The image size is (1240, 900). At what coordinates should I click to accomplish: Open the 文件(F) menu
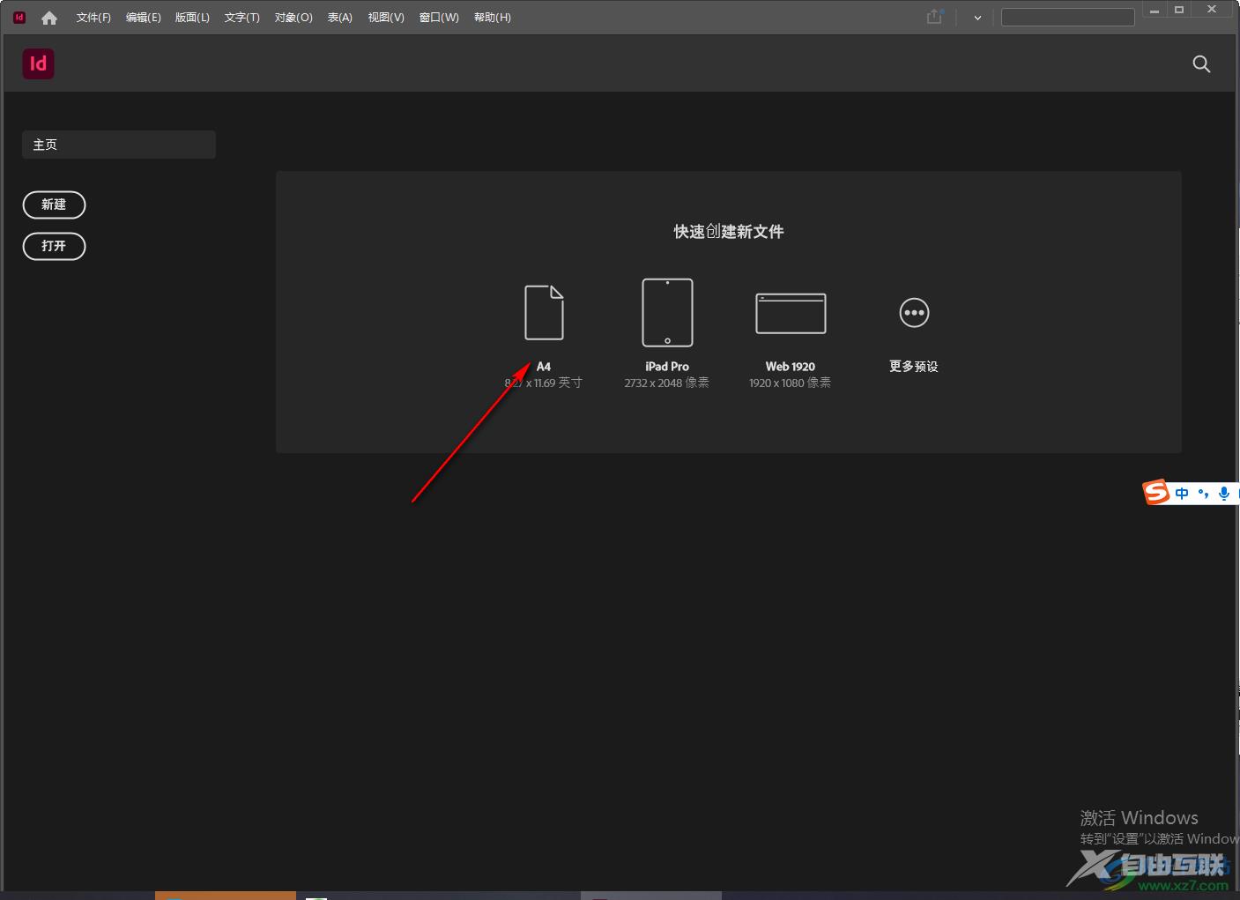point(93,18)
